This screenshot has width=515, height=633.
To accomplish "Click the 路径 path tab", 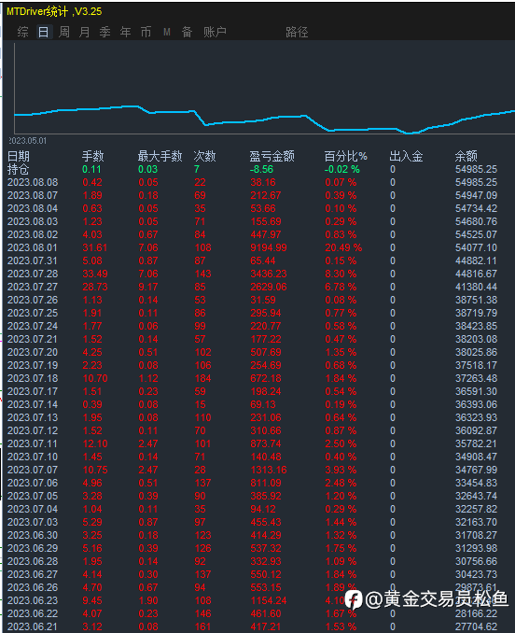I will [297, 32].
